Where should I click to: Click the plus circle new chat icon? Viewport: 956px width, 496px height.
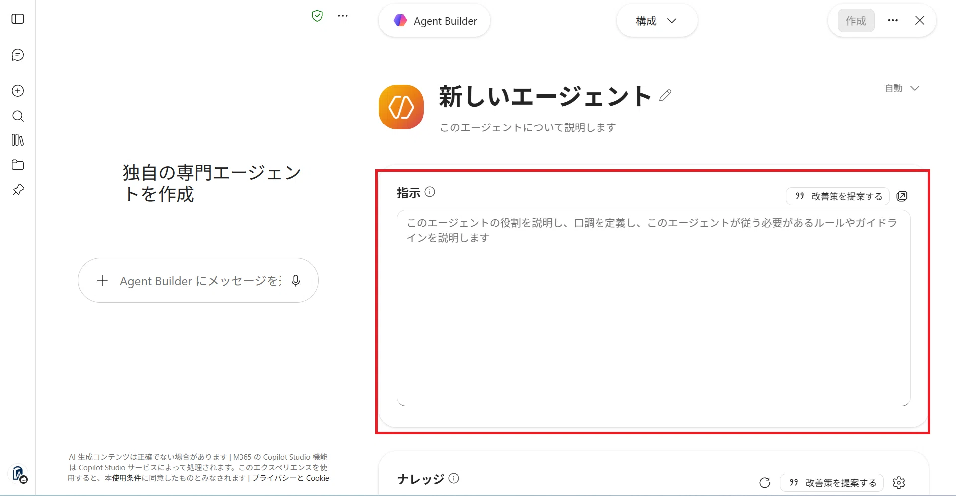[x=18, y=91]
